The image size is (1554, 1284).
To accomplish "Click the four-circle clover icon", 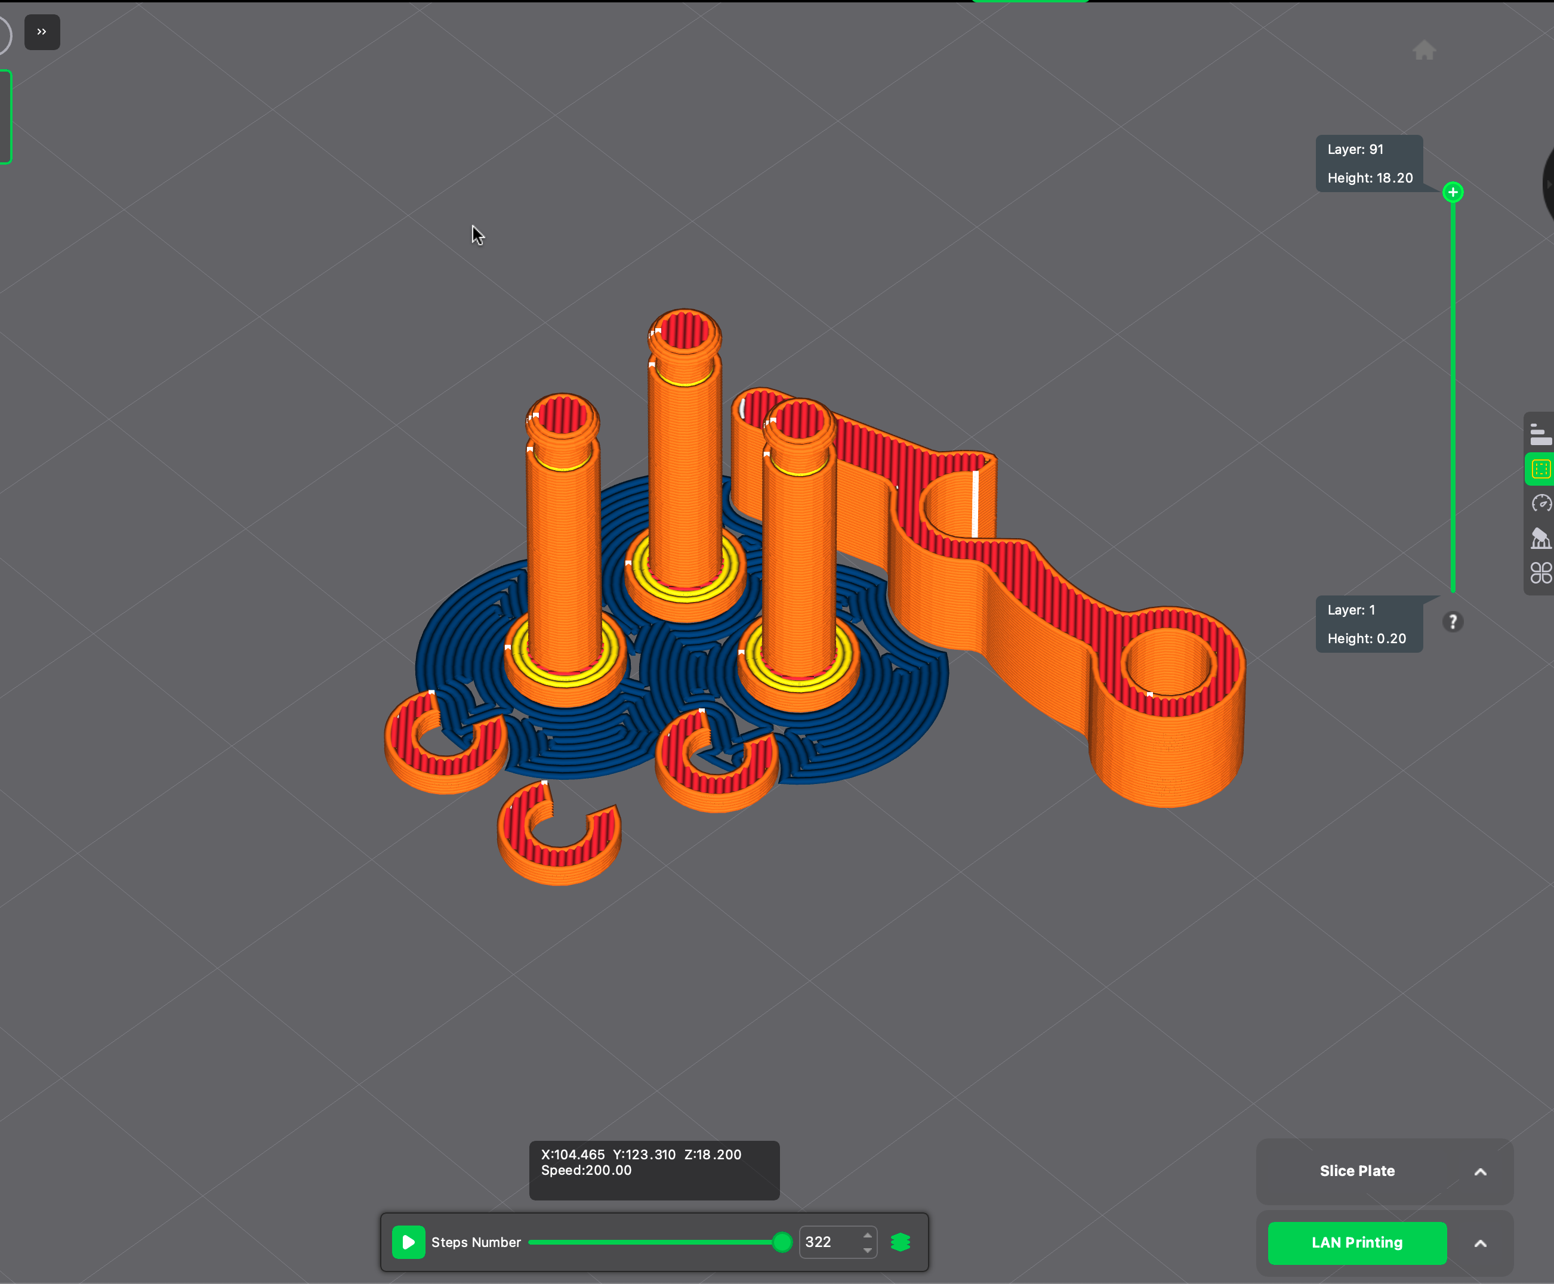I will [x=1541, y=573].
